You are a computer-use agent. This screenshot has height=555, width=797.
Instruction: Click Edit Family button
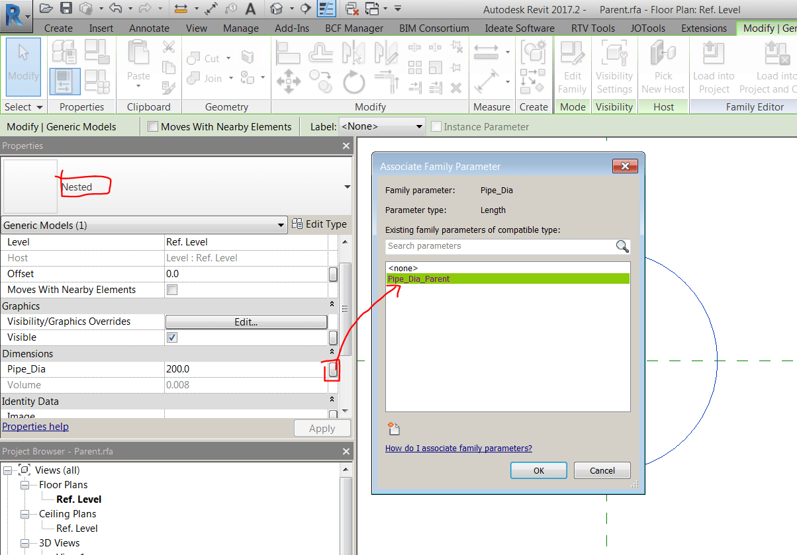click(x=573, y=67)
